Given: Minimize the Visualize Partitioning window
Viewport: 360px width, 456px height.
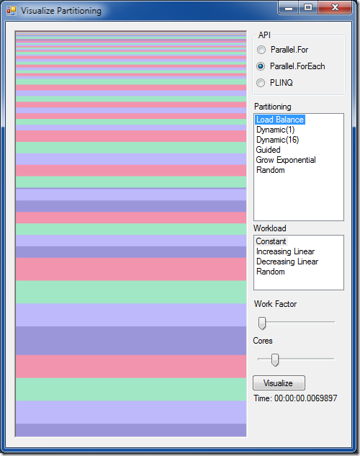Looking at the screenshot, I should tap(288, 8).
